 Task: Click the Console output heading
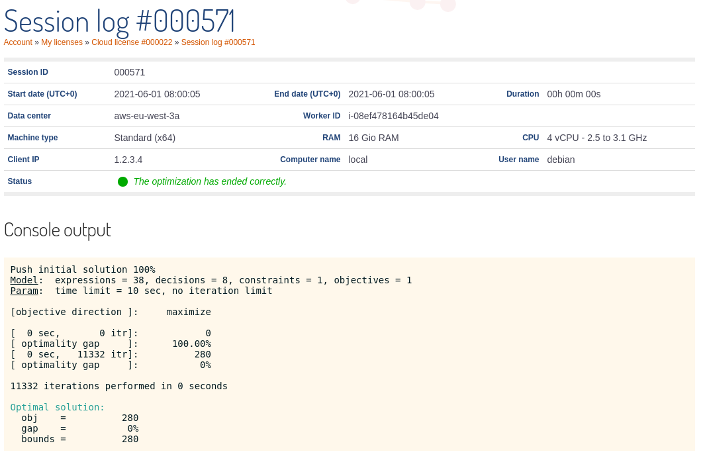click(x=58, y=230)
